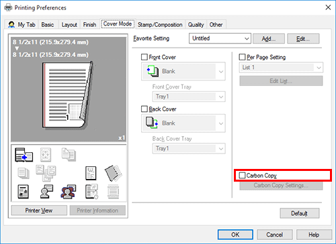Open the Favorite Setting dropdown
Image resolution: width=336 pixels, height=244 pixels.
[220, 38]
